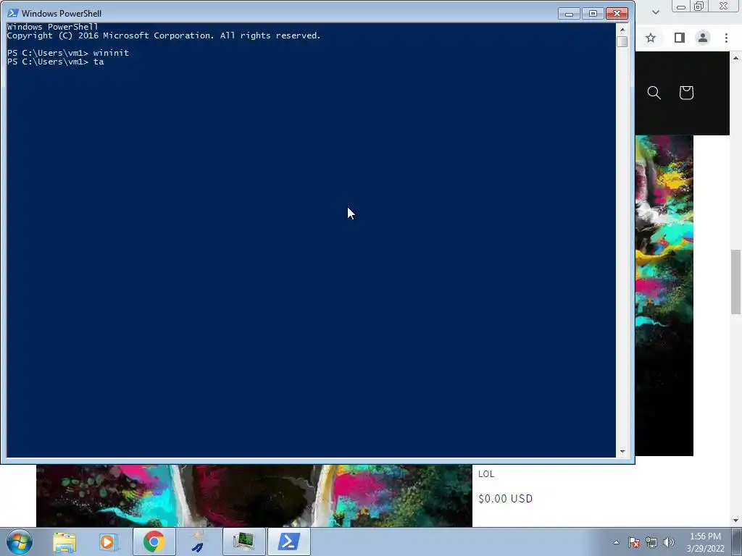This screenshot has width=742, height=556.
Task: Click PowerShell scrollbar down arrow
Action: pyautogui.click(x=622, y=452)
